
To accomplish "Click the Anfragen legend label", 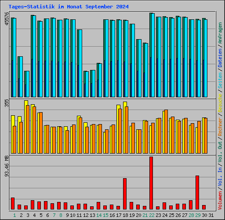I will [x=220, y=33].
